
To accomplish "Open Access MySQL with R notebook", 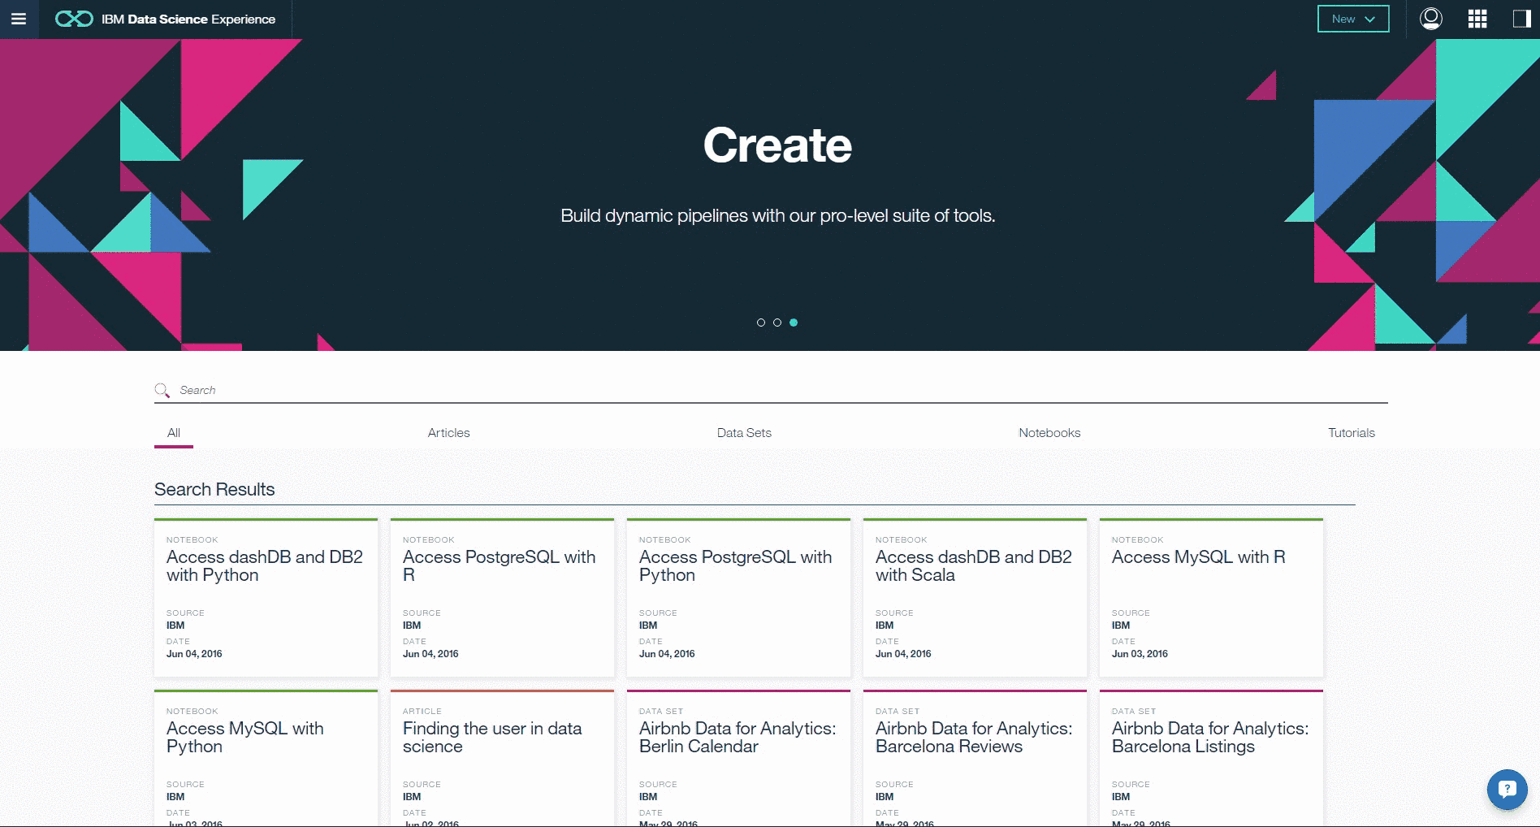I will pyautogui.click(x=1211, y=597).
